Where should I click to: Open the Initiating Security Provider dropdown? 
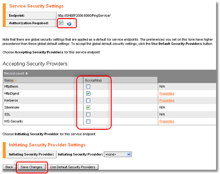click(x=118, y=154)
